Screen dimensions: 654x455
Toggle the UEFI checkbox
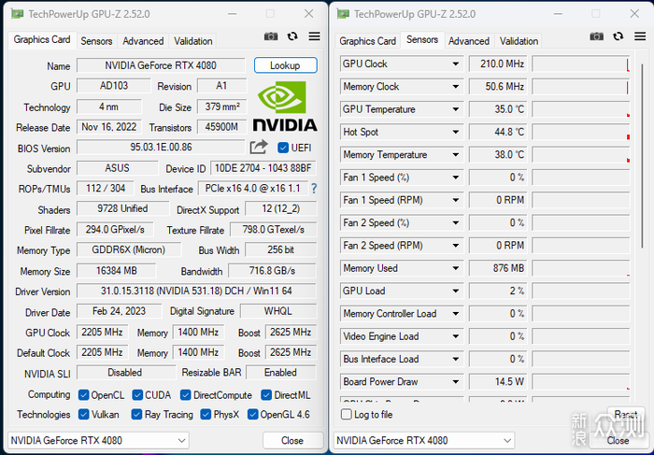point(283,148)
